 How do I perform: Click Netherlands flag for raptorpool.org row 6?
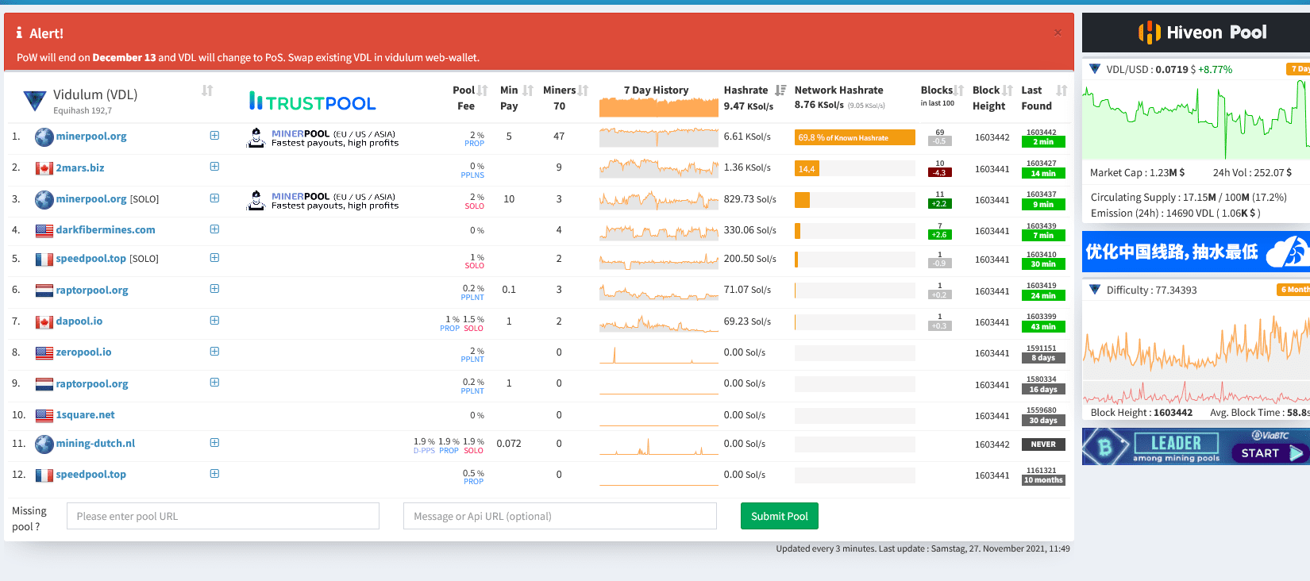[x=44, y=290]
